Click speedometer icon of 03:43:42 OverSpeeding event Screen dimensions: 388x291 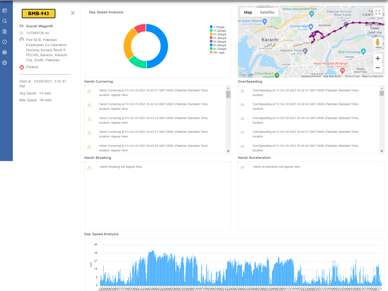pyautogui.click(x=242, y=146)
